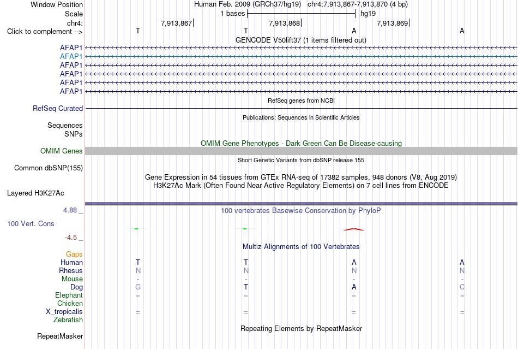
Task: Click the red negative conservation peak
Action: click(x=354, y=229)
